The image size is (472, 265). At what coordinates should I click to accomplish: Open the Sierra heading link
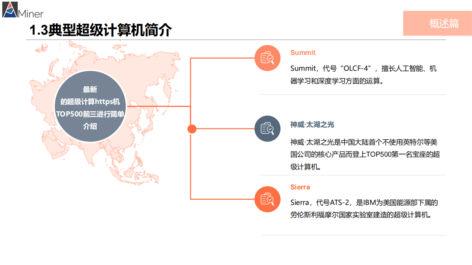(x=300, y=187)
